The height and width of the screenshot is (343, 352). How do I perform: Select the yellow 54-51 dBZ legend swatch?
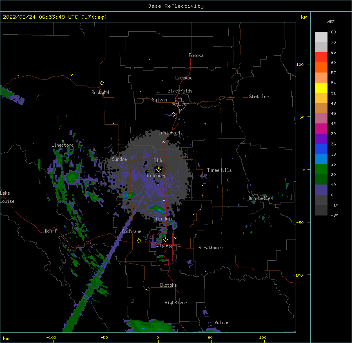(321, 88)
